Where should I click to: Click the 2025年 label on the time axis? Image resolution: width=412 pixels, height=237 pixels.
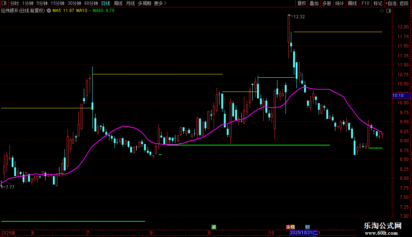(8, 233)
